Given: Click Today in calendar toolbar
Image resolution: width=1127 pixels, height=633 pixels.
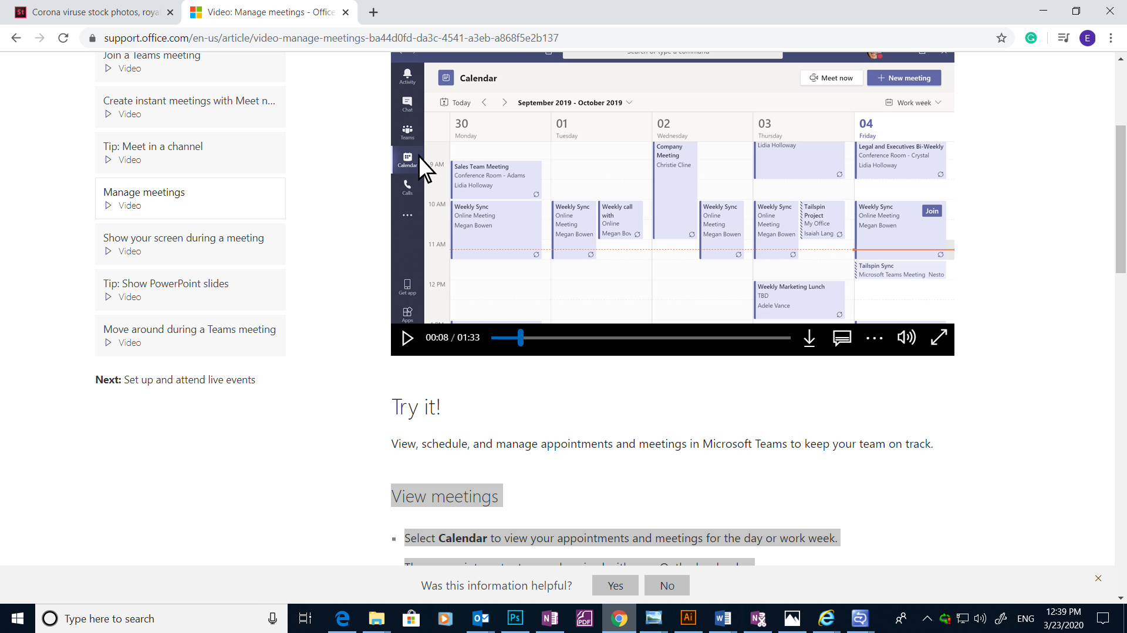Looking at the screenshot, I should pos(455,103).
